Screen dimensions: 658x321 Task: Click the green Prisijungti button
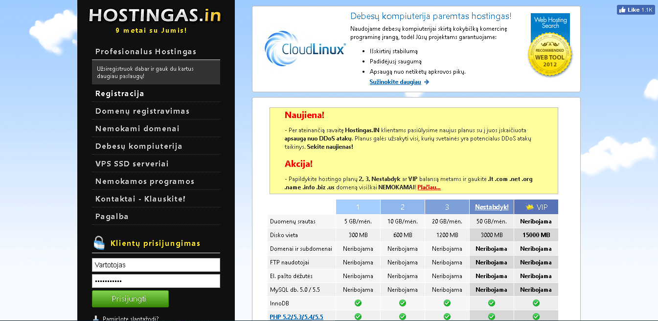(130, 299)
